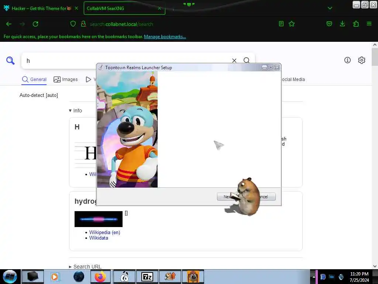Open the hamster taskbar app

[x=170, y=277]
